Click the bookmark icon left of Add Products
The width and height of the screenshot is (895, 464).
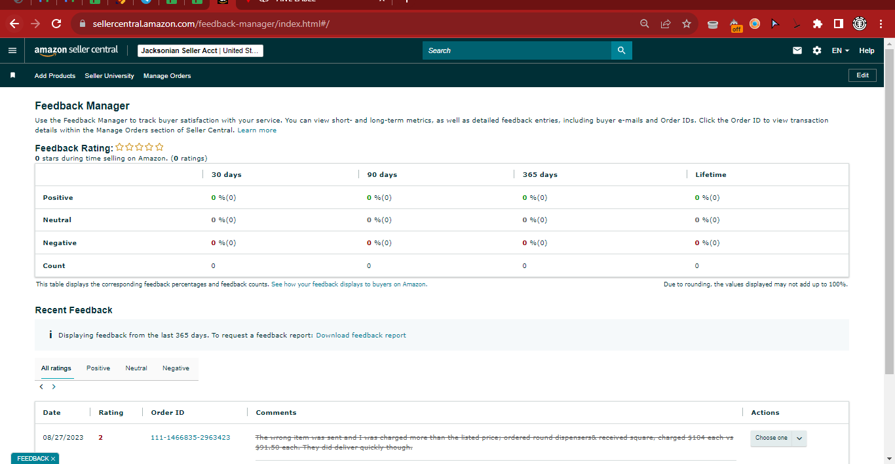[x=12, y=75]
